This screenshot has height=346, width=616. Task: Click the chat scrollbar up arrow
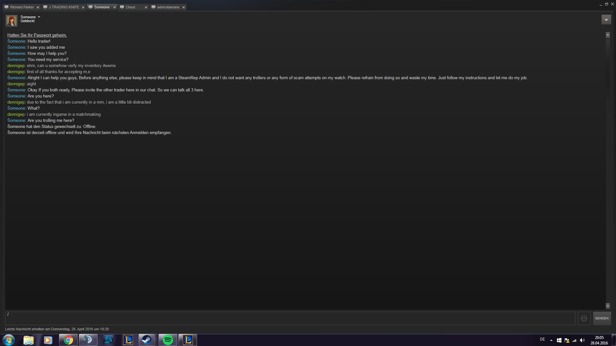coord(608,35)
